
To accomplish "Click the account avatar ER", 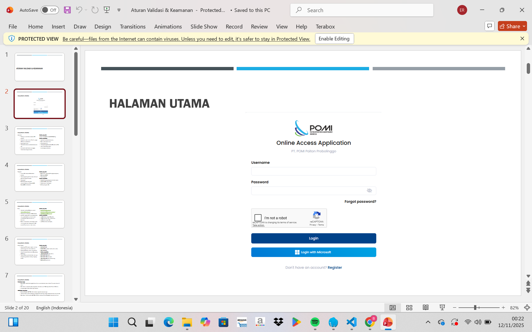I will pyautogui.click(x=462, y=10).
